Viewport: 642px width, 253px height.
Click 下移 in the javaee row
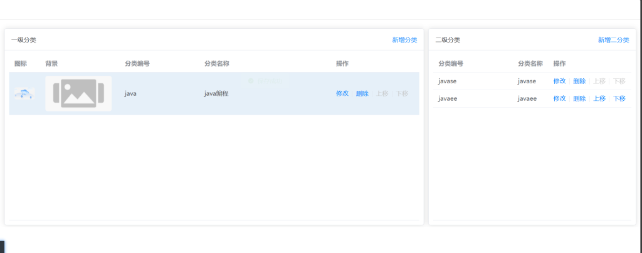(619, 98)
